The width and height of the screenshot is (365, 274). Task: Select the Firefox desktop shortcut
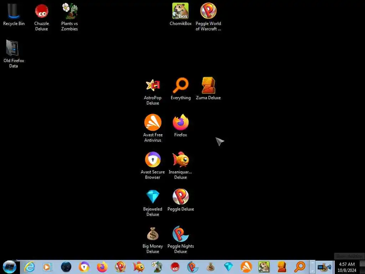click(x=180, y=125)
